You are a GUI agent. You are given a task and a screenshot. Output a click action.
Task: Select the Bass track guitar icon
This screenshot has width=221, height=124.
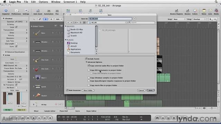coord(38,33)
